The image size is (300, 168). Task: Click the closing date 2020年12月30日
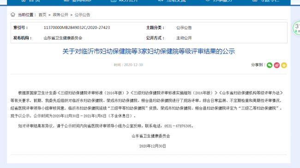(x=152, y=146)
